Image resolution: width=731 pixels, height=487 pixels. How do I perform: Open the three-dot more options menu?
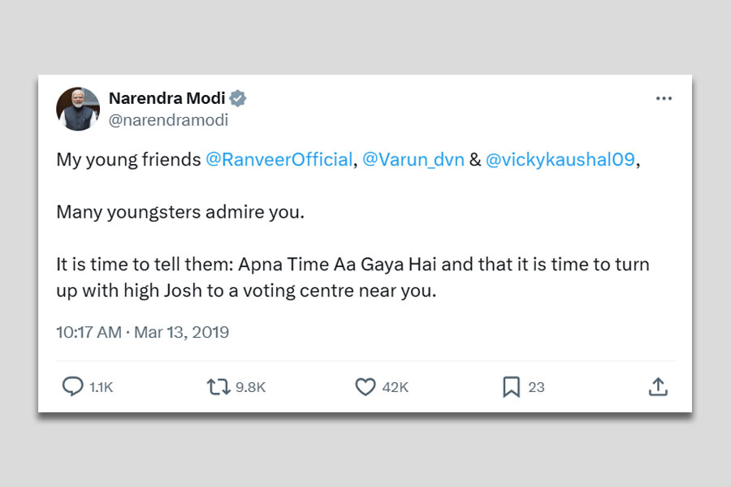664,99
